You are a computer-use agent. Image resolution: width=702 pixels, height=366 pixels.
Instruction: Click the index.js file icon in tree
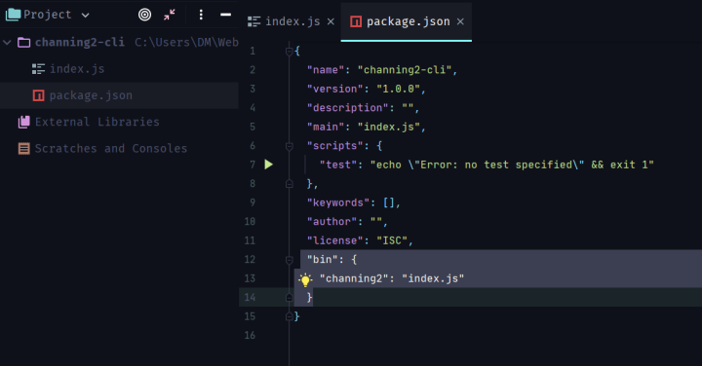(x=38, y=69)
